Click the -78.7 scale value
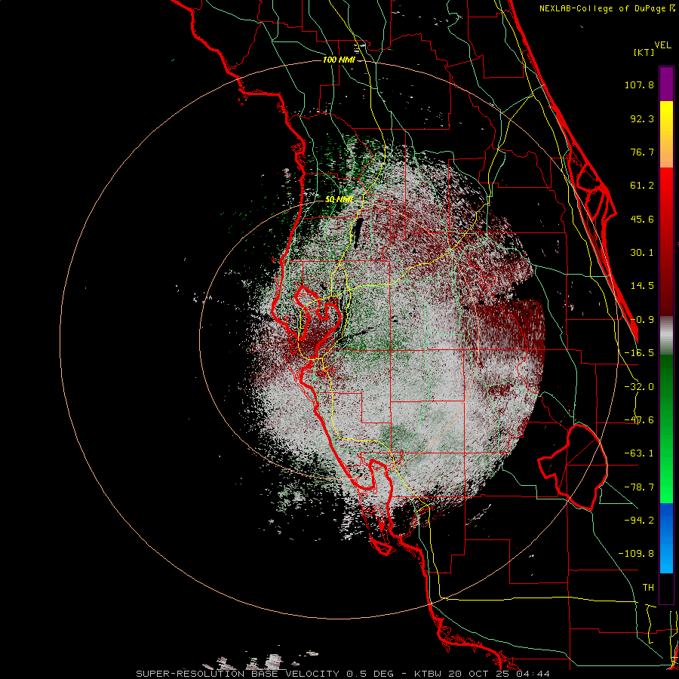 click(639, 487)
